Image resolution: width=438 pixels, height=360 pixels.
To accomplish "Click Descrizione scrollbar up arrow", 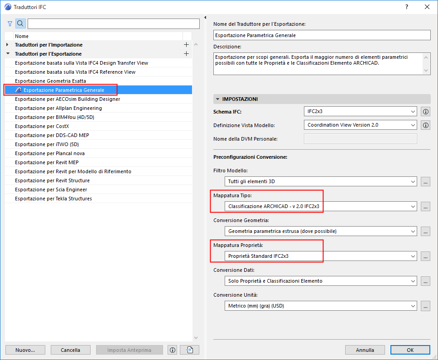I will (426, 57).
